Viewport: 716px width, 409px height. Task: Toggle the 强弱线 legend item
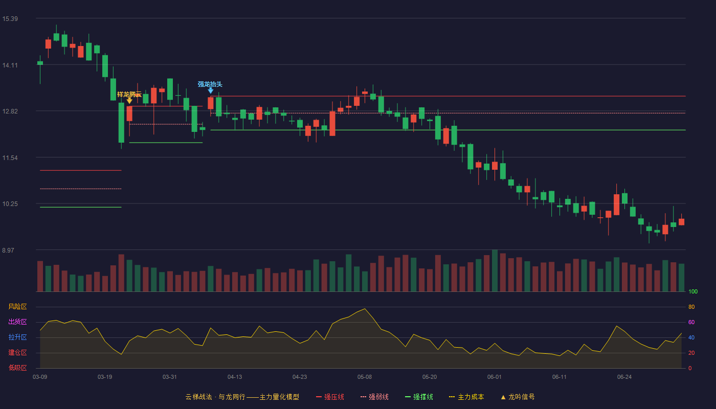(374, 397)
